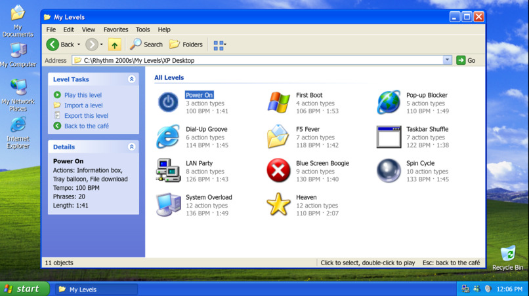
Task: Expand the Address bar dropdown
Action: 447,60
